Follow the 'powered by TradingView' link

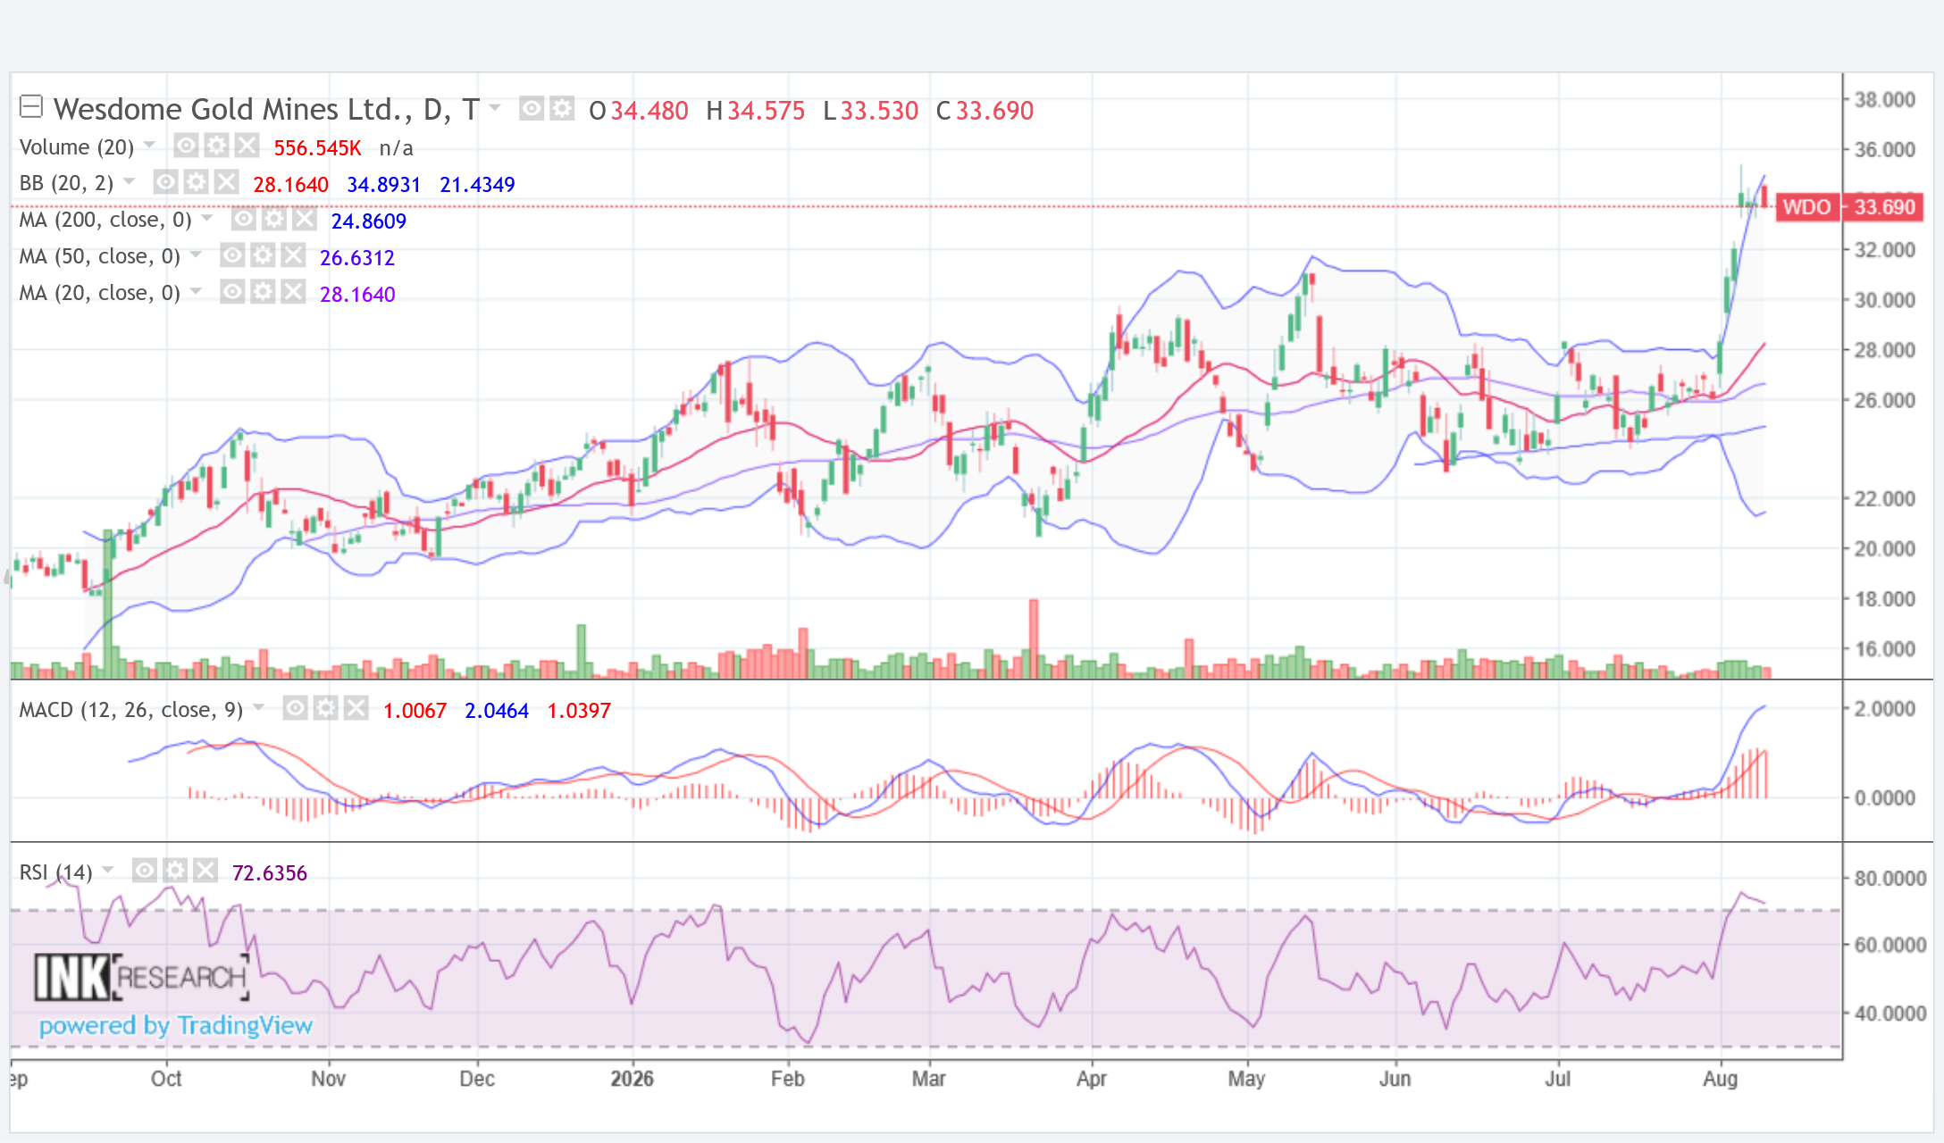176,1025
